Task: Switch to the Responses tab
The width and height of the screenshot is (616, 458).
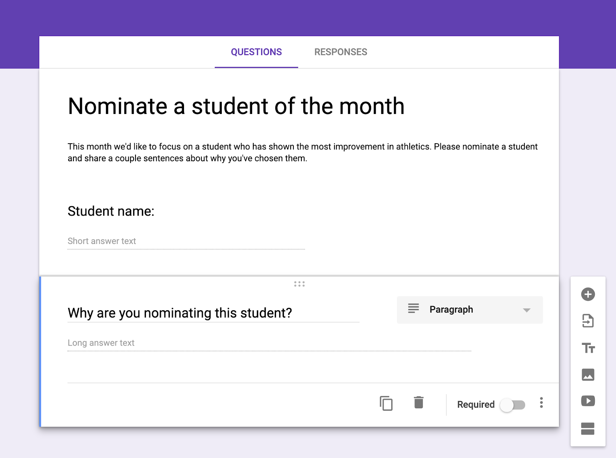Action: pos(340,52)
